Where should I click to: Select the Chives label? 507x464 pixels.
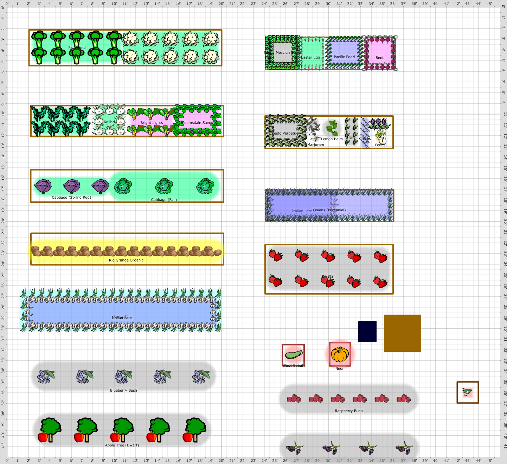pos(365,138)
